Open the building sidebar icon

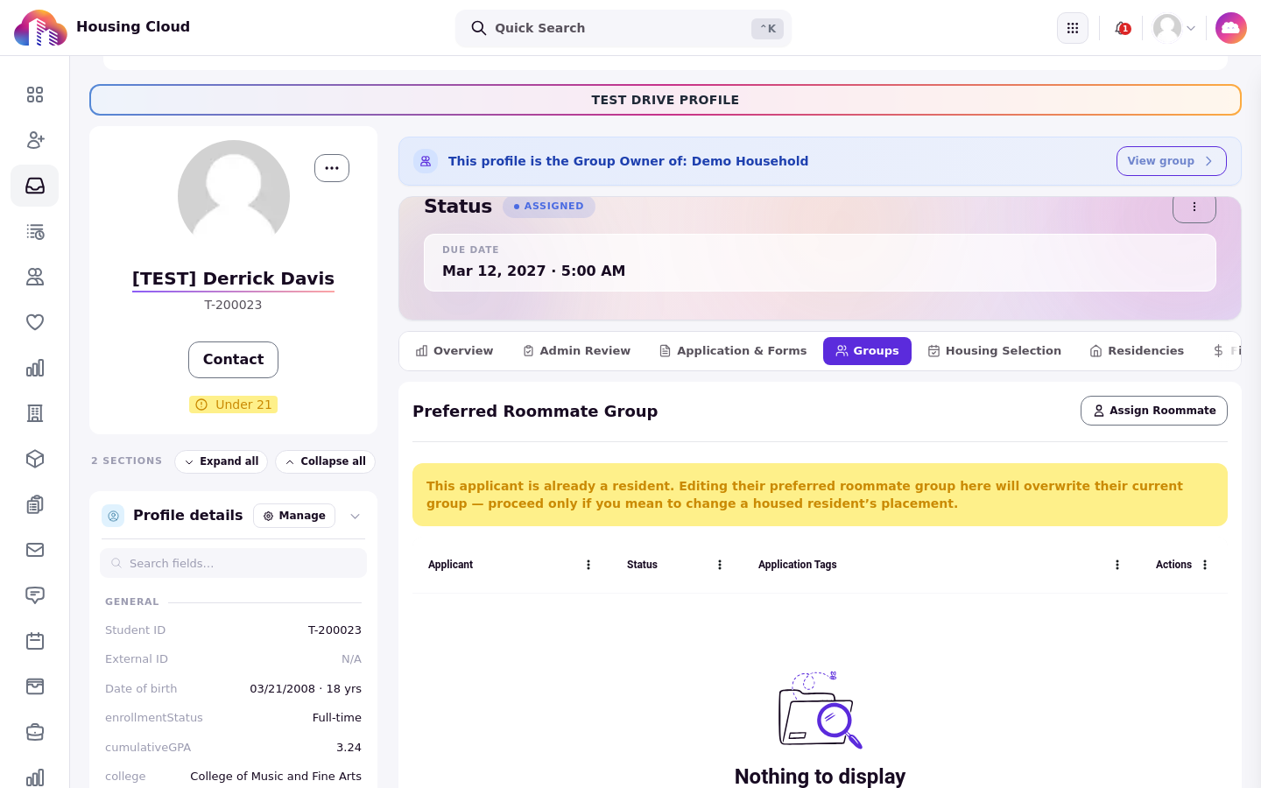[35, 413]
